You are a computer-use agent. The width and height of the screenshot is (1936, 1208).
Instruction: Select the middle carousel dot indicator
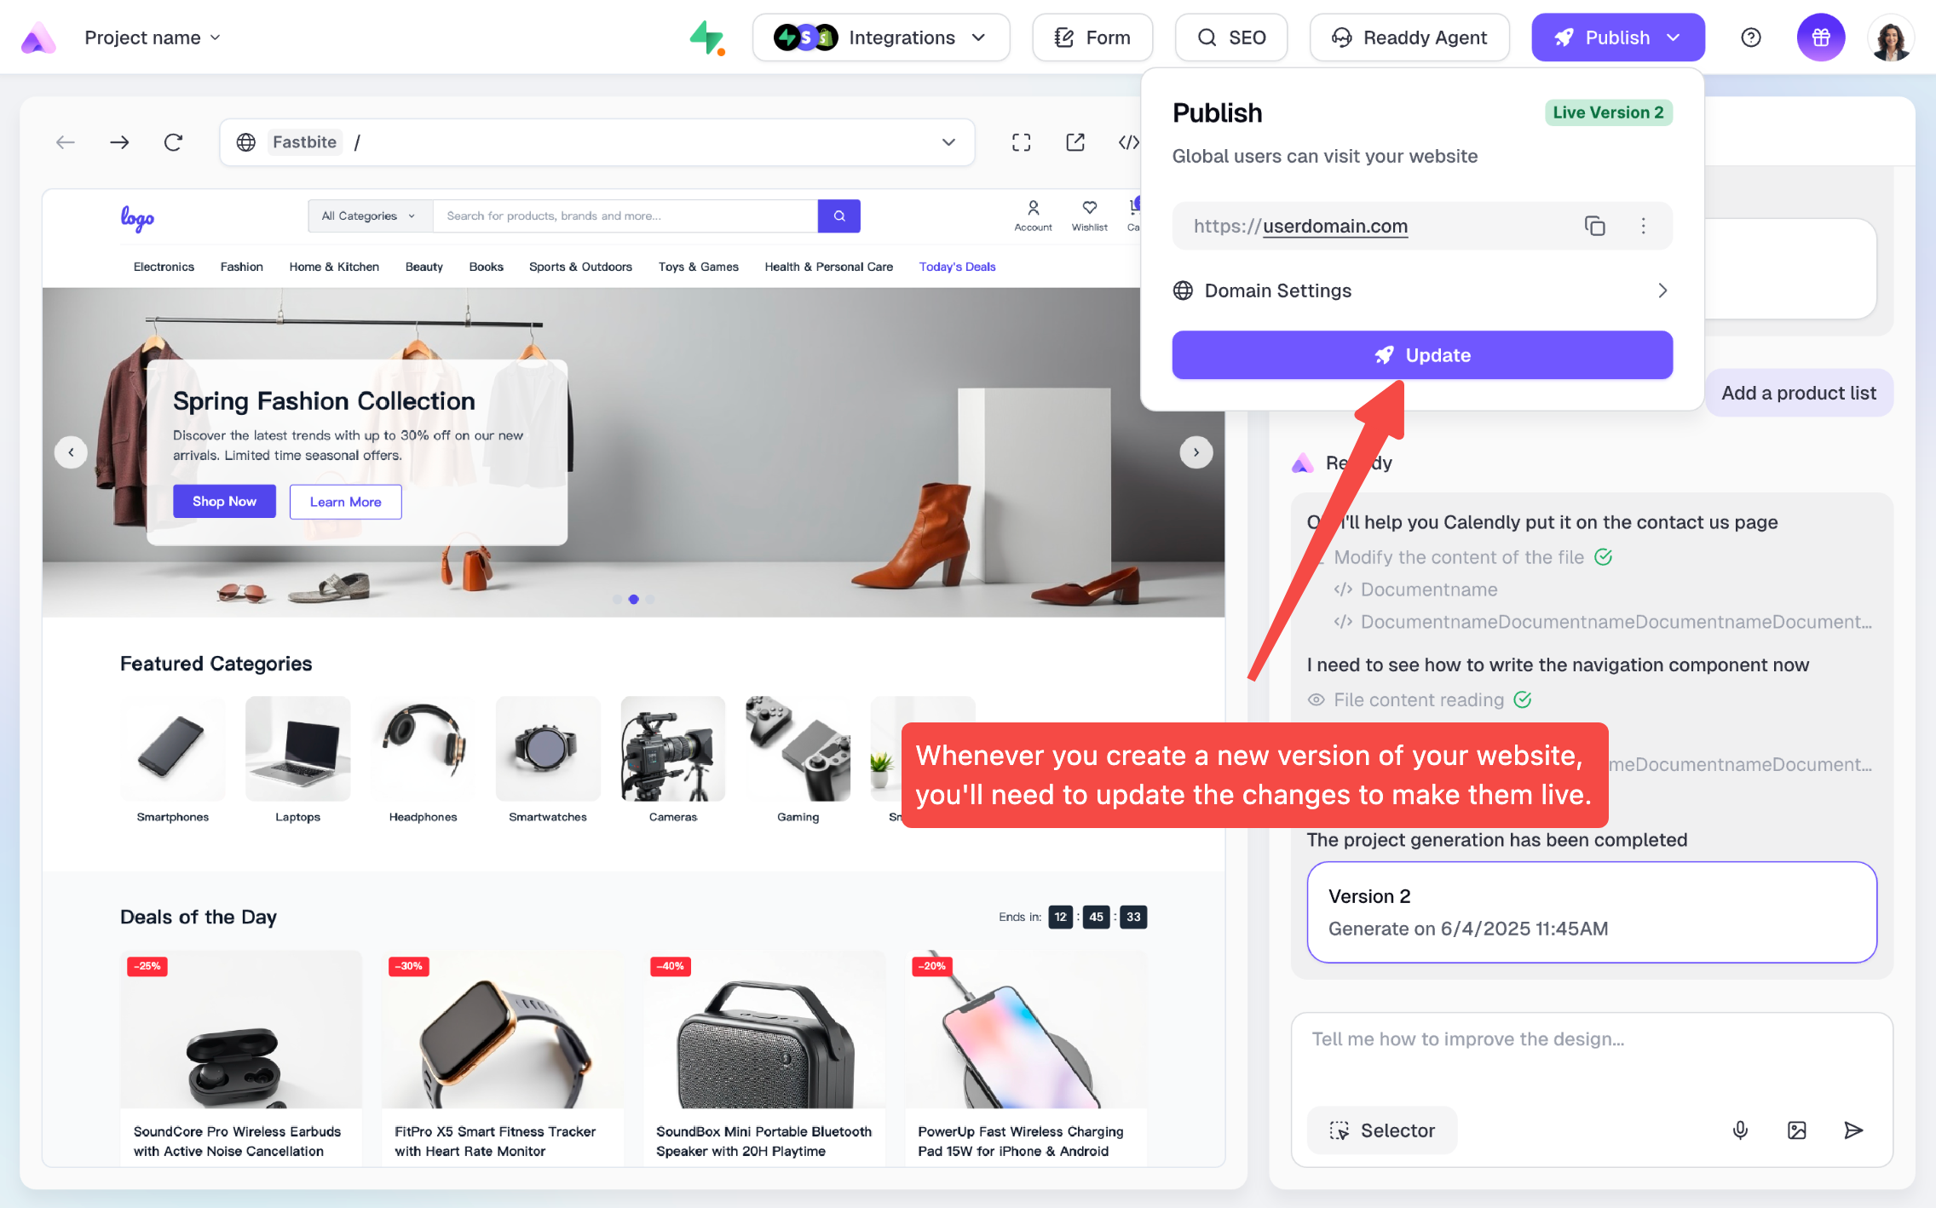click(x=633, y=600)
